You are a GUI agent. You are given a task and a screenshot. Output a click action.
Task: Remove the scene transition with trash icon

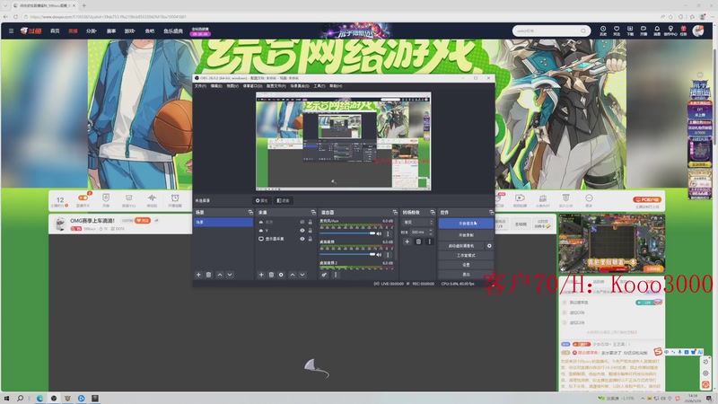point(418,242)
